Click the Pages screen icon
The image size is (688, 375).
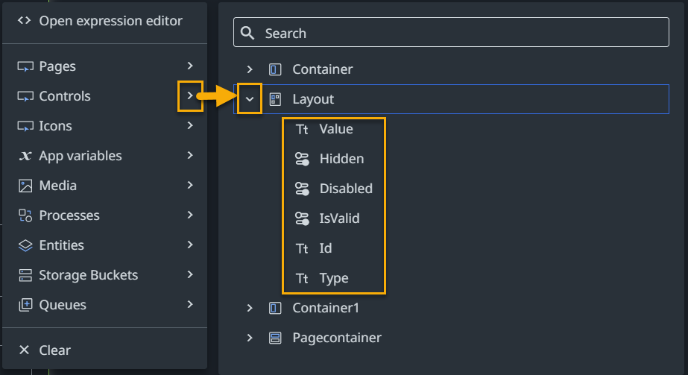tap(25, 66)
